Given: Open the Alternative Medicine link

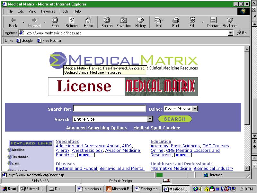Looking at the screenshot, I should click(171, 168).
